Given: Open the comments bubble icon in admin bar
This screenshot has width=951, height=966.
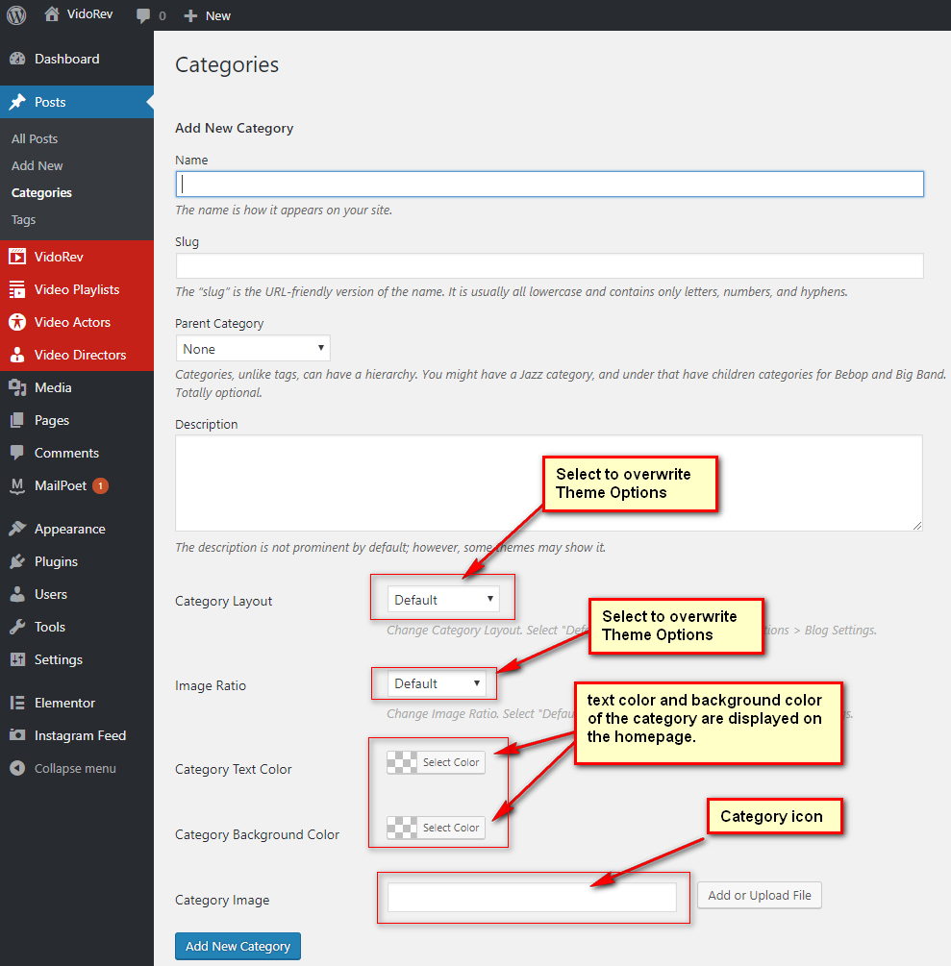Looking at the screenshot, I should click(x=144, y=15).
